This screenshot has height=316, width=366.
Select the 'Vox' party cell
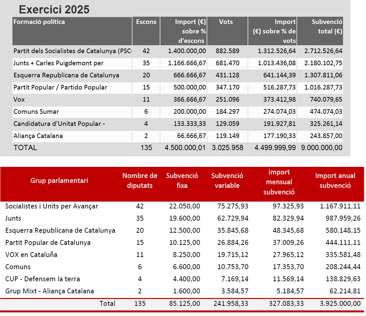click(19, 100)
